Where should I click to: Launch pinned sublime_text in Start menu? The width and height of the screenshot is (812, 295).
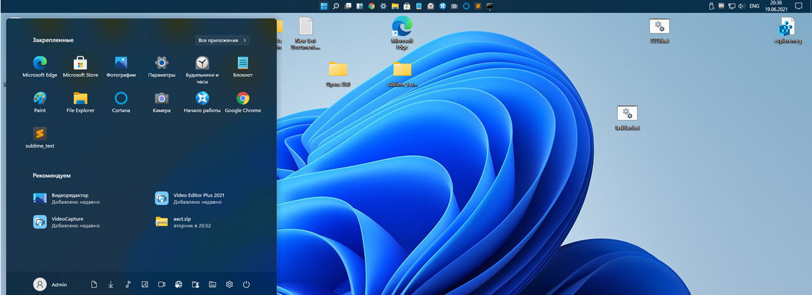click(40, 137)
